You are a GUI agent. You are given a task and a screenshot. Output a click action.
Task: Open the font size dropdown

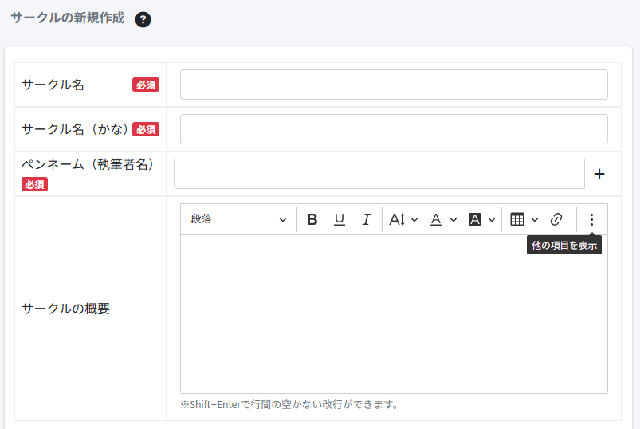(403, 219)
